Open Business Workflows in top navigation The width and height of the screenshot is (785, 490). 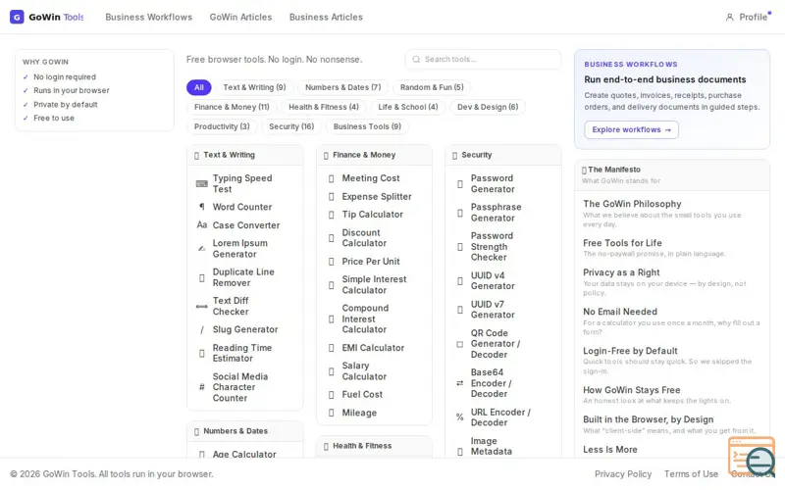[x=149, y=17]
